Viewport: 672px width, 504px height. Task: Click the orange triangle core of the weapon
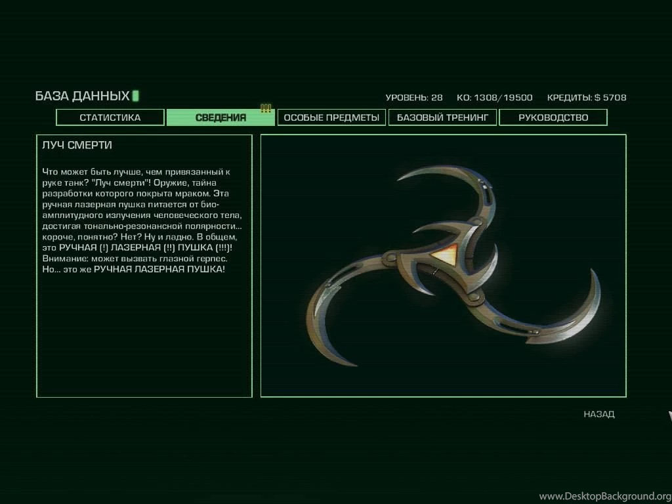(x=444, y=255)
